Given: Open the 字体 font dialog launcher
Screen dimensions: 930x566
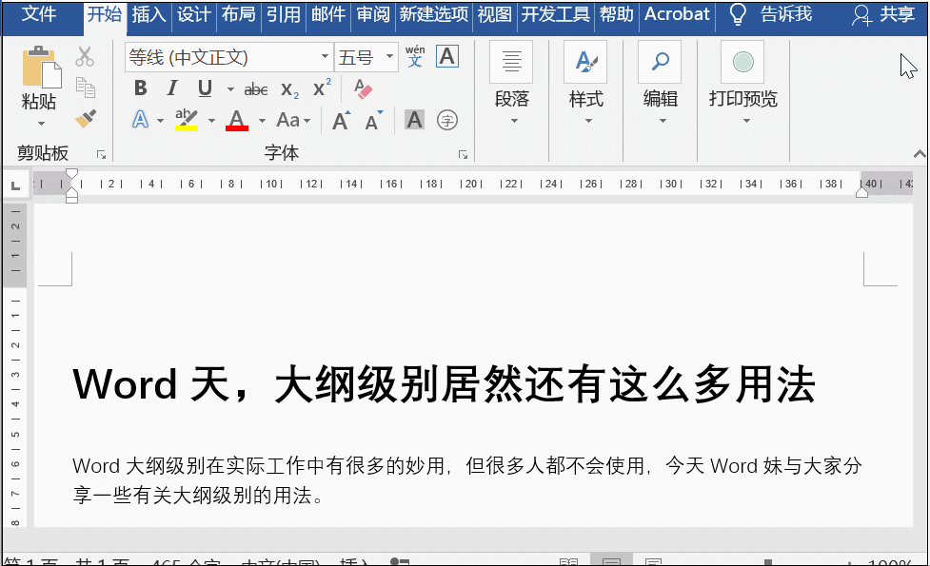Looking at the screenshot, I should click(x=463, y=155).
